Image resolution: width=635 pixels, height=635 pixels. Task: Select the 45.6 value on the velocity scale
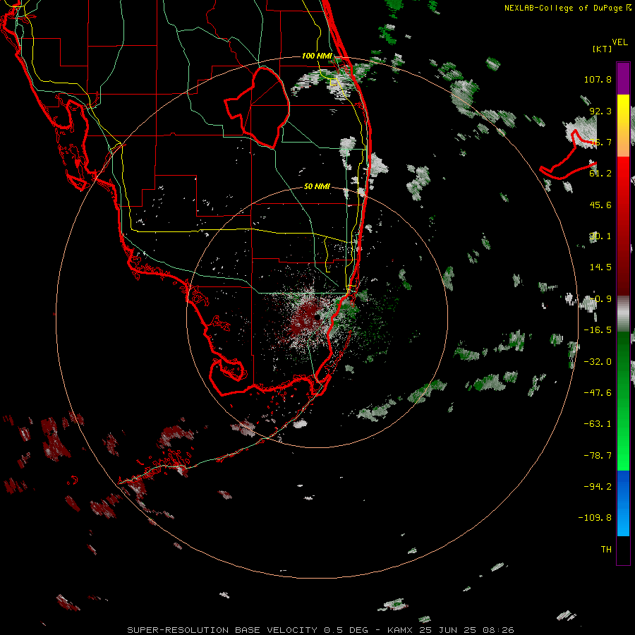click(600, 205)
